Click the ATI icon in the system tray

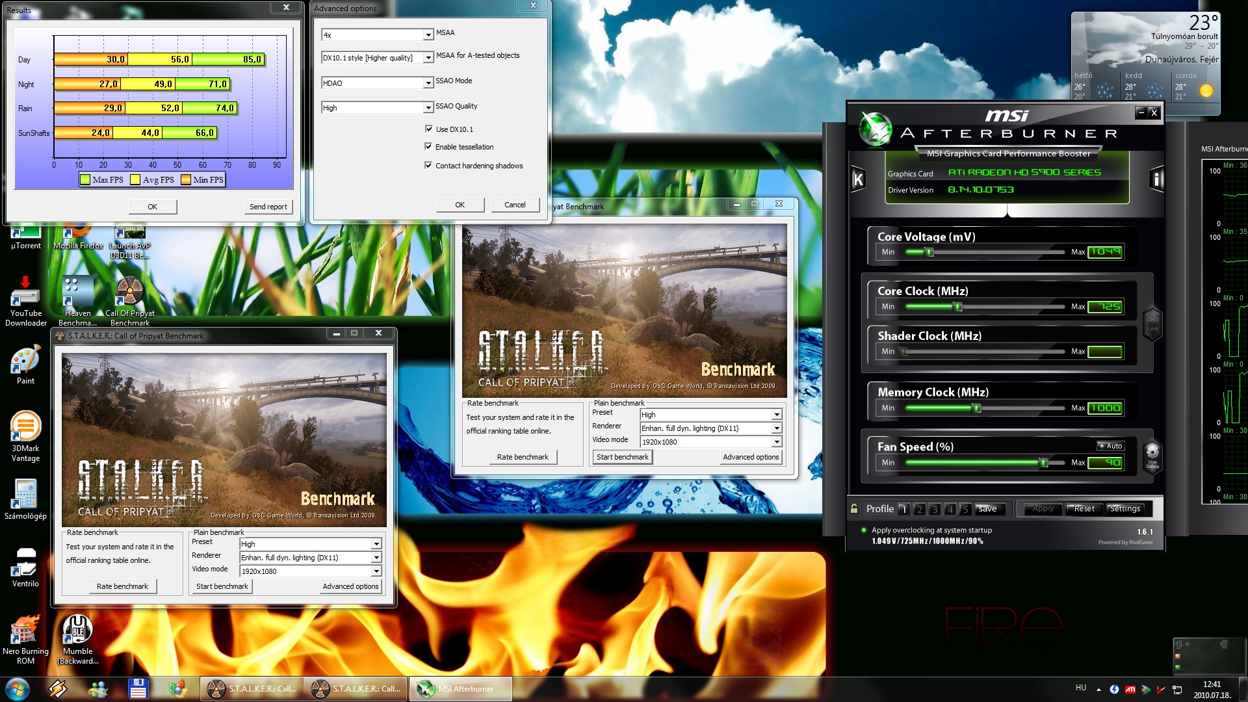[1130, 689]
